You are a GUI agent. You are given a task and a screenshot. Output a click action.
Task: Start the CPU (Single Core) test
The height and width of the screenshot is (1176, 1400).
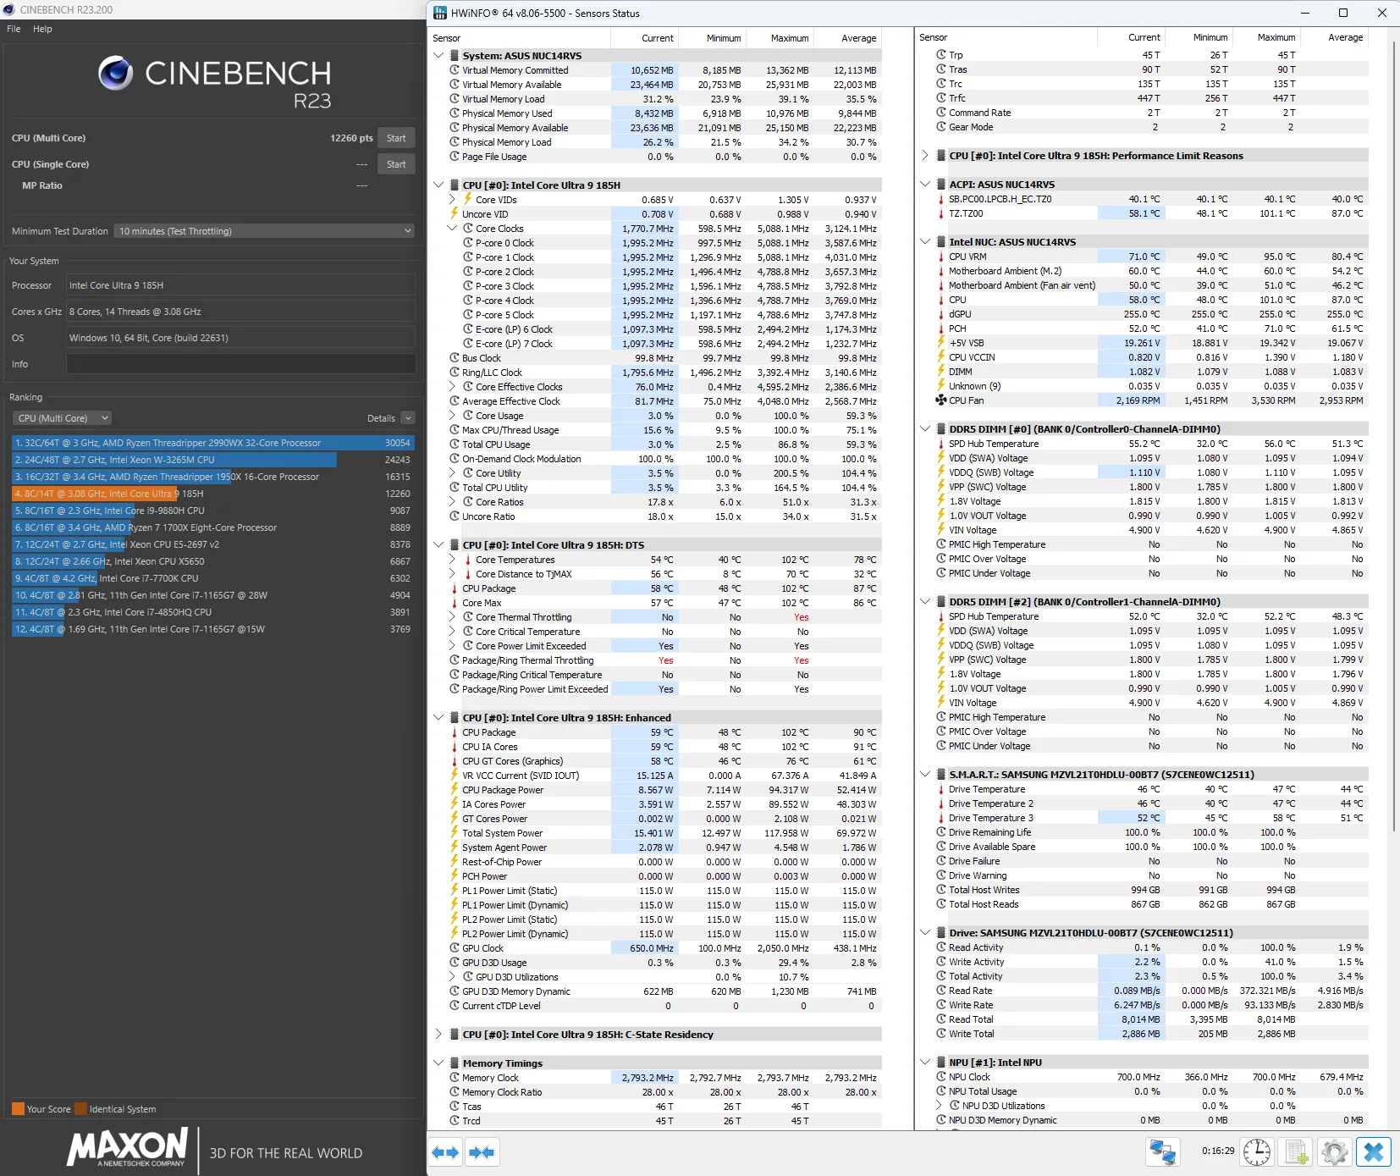coord(396,164)
